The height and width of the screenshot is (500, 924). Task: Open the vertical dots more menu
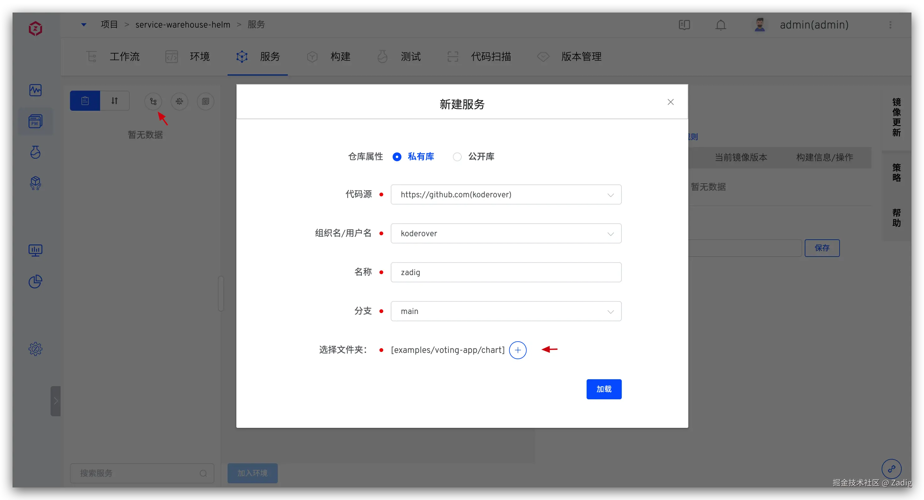tap(890, 25)
